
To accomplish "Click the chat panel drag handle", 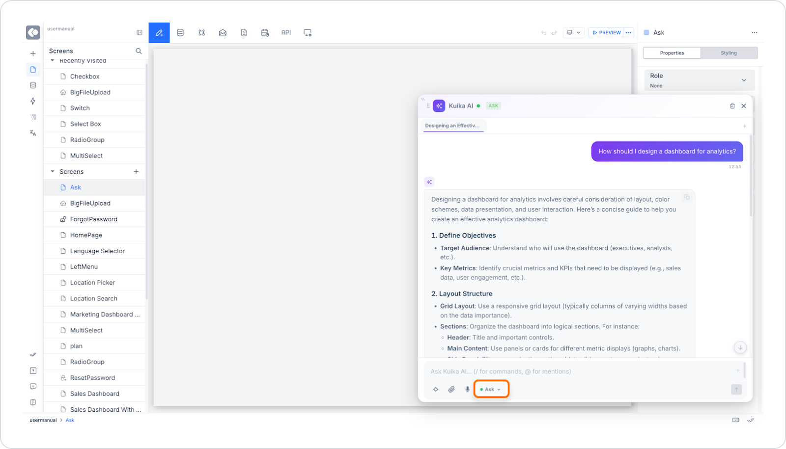I will coord(428,106).
